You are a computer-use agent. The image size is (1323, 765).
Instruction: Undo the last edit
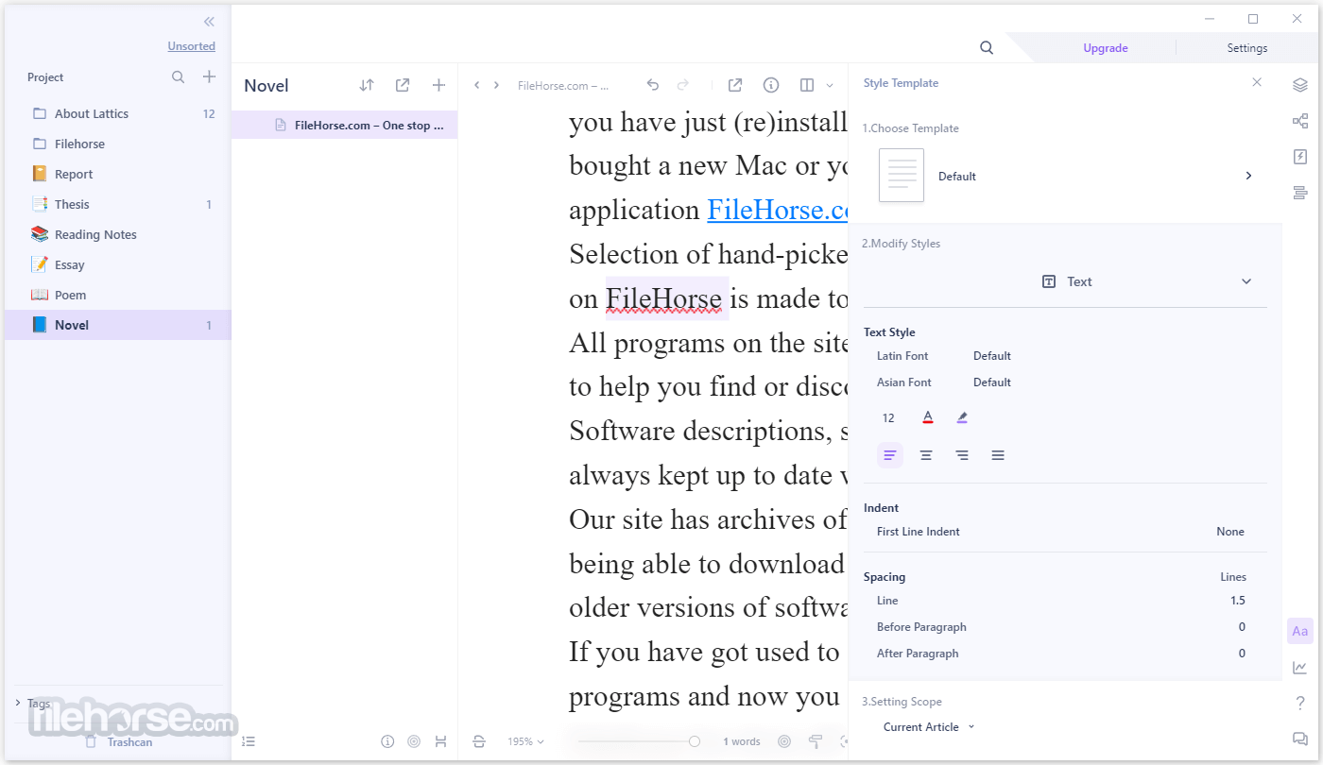click(x=652, y=85)
